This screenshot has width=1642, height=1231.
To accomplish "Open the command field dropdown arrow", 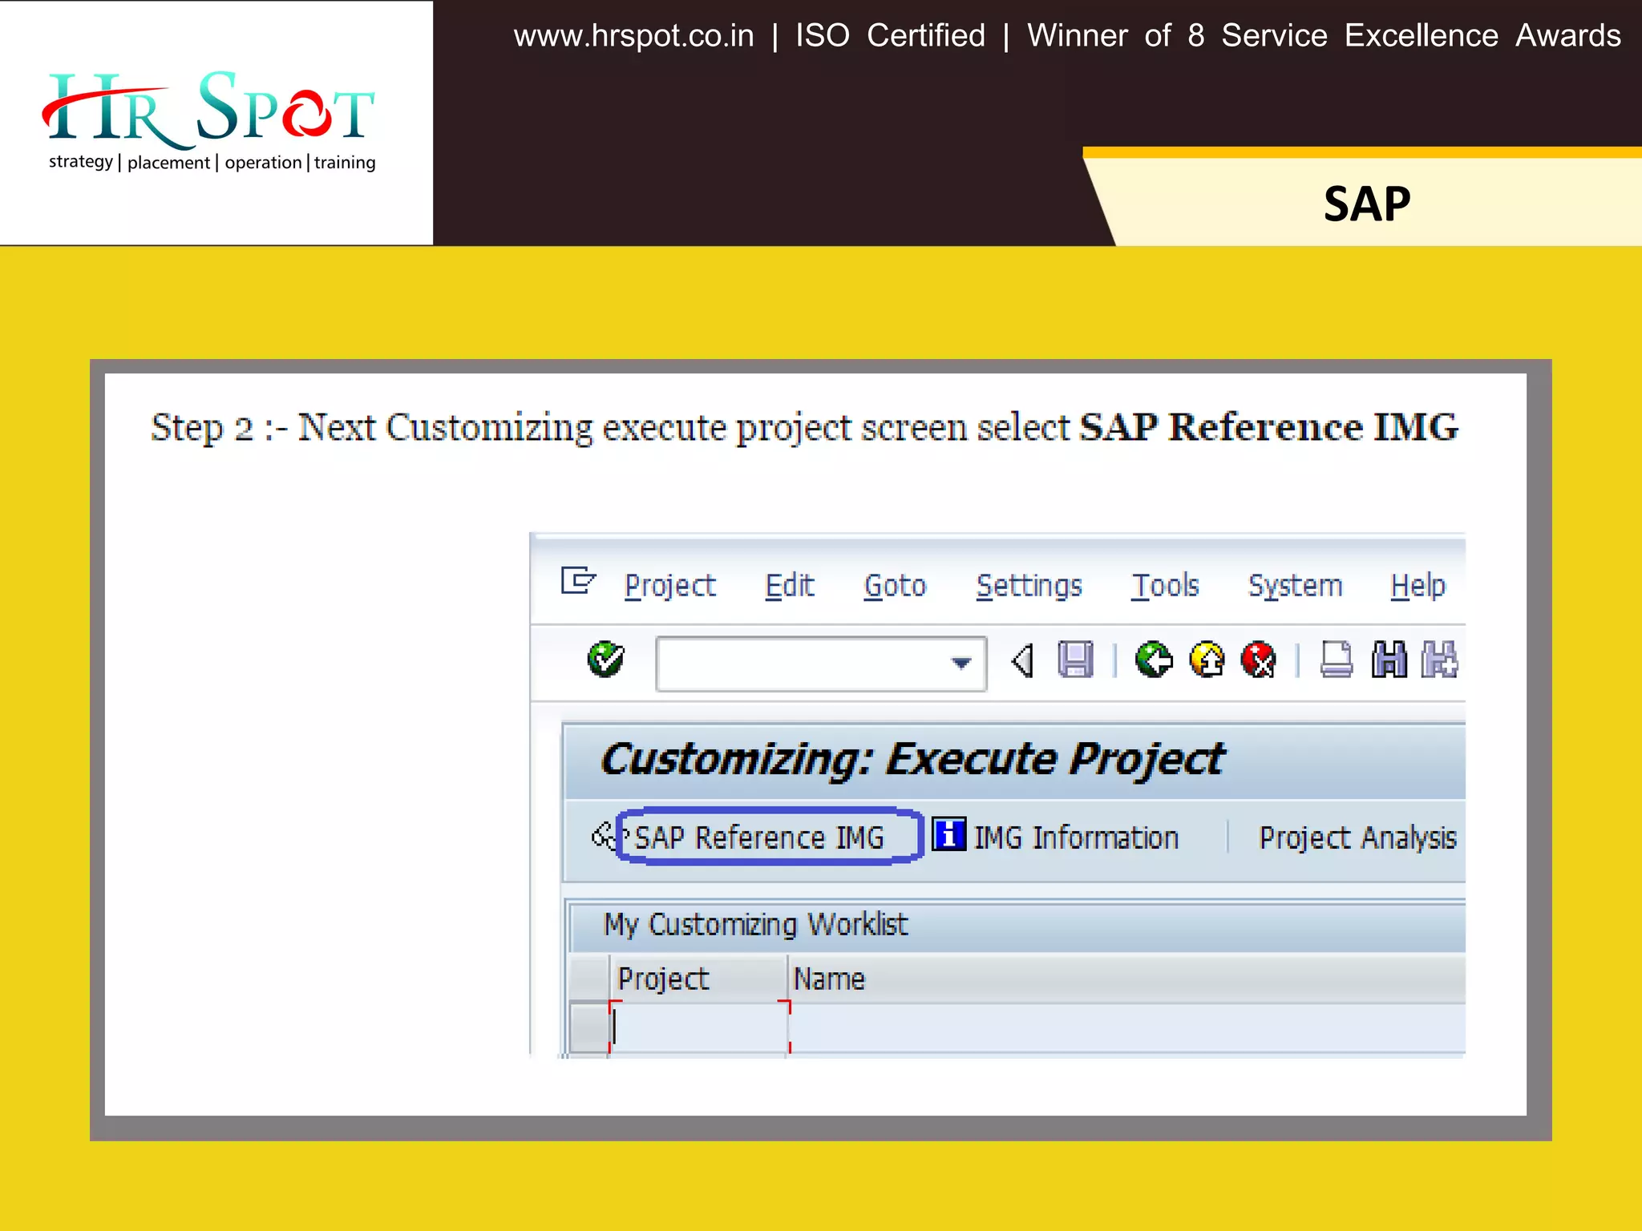I will tap(961, 663).
